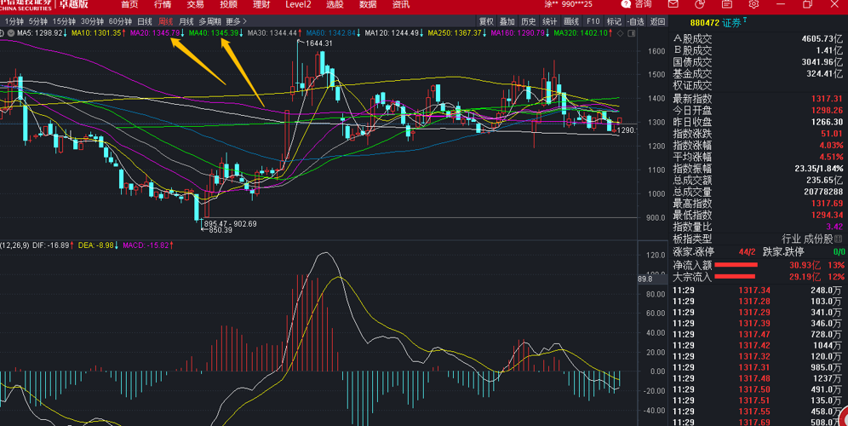Open the calendar-style icon beside the pie chart
This screenshot has width=848, height=426.
(x=727, y=4)
